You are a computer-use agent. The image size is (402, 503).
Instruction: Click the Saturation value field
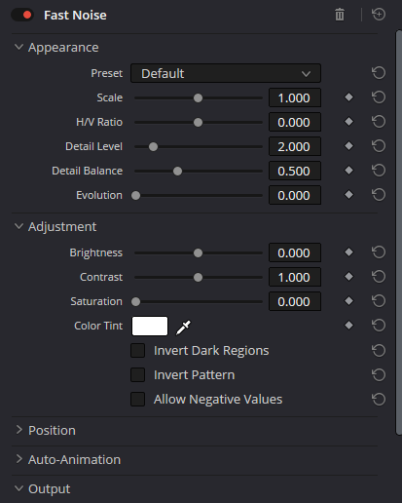tap(295, 301)
